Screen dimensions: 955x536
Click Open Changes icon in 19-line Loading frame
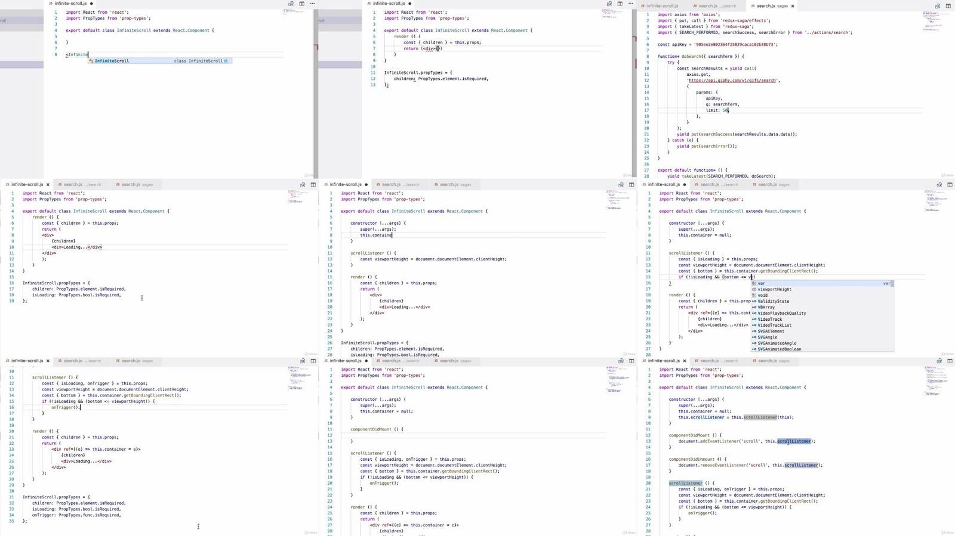point(303,185)
